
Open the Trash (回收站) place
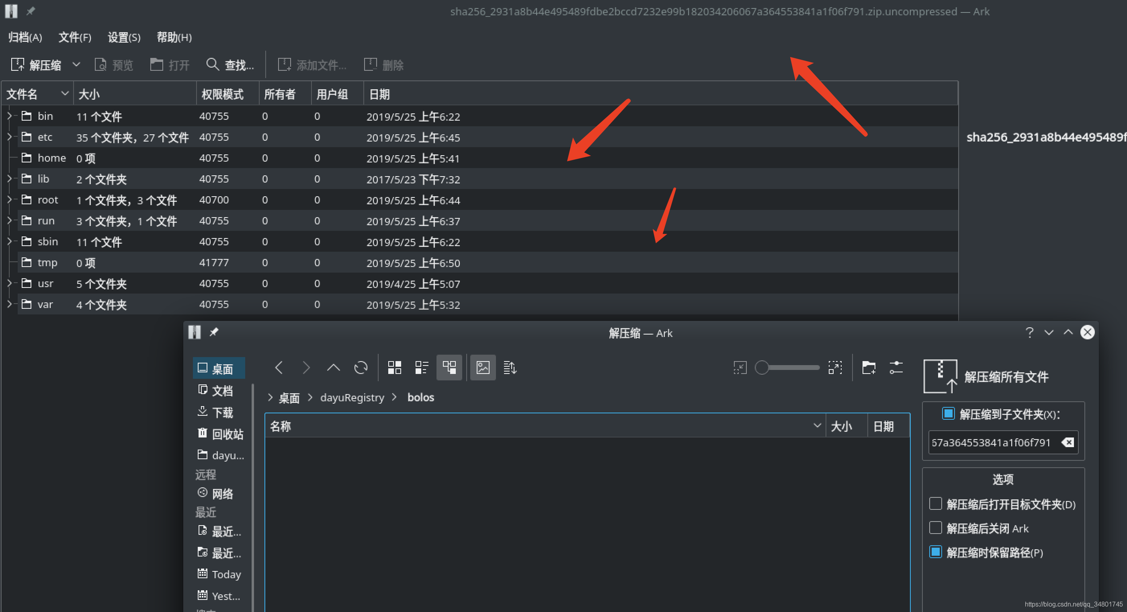220,434
